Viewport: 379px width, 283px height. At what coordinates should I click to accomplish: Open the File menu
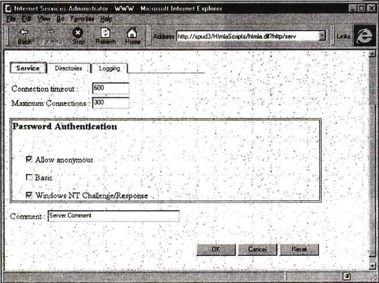[9, 19]
